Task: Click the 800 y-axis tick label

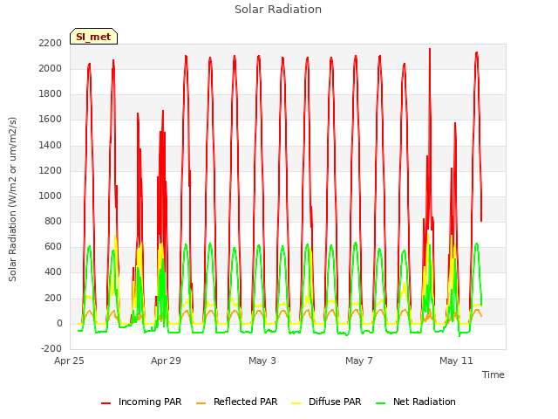Action: [x=53, y=221]
